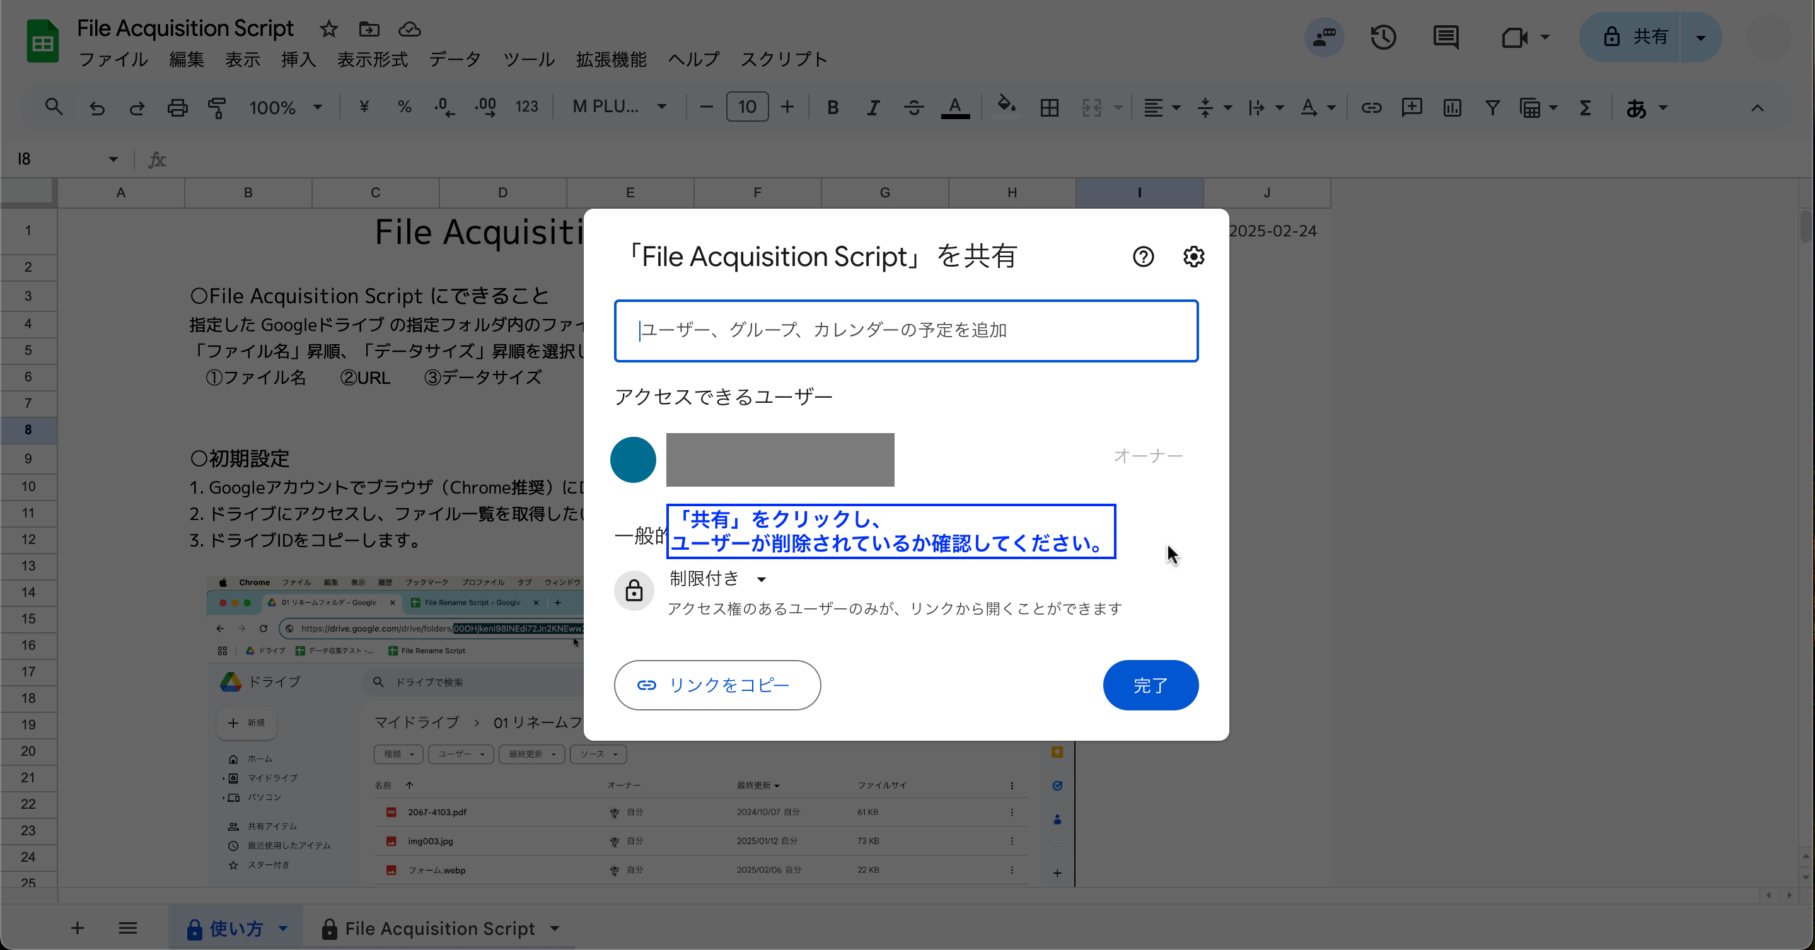Open the 編集 menu
Viewport: 1815px width, 950px height.
tap(187, 59)
